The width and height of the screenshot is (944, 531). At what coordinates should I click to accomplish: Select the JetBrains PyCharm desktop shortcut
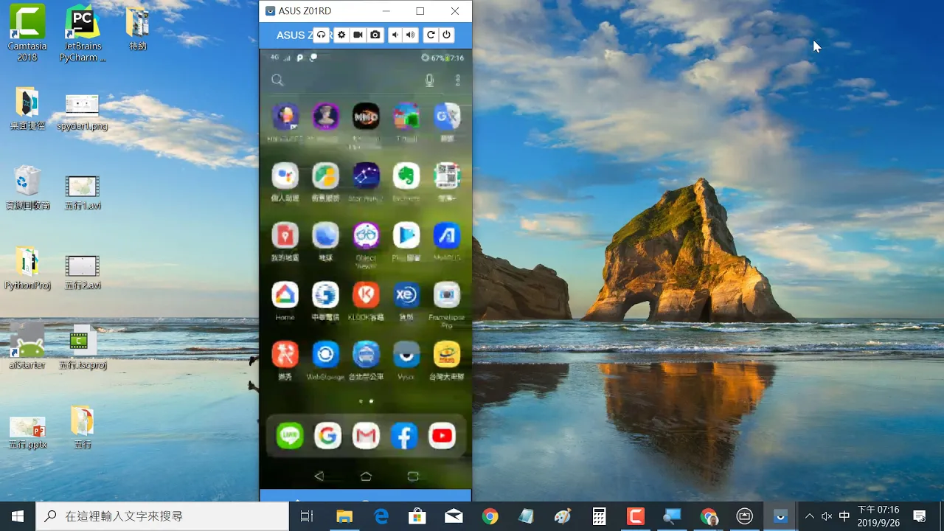[x=83, y=34]
